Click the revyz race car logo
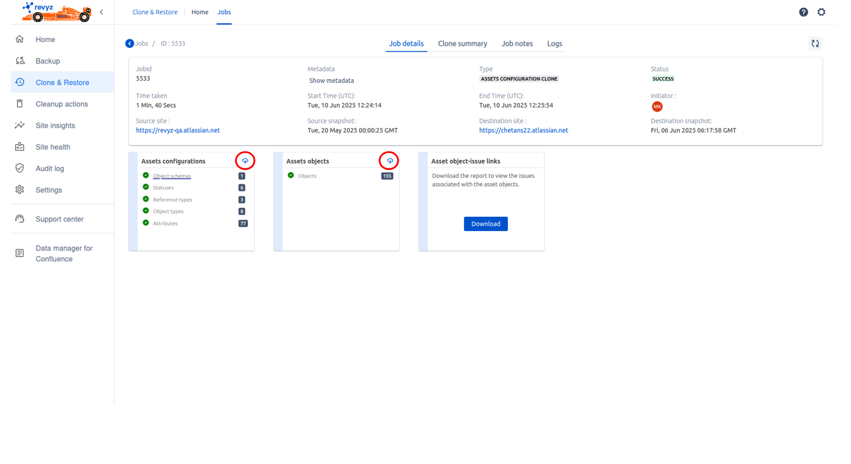Screen dimensions: 851x464 click(x=57, y=12)
